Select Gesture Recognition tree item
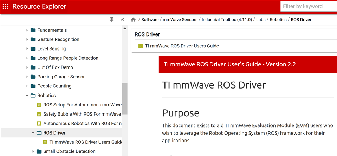Screen dimensions: 337x156 (x=58, y=39)
